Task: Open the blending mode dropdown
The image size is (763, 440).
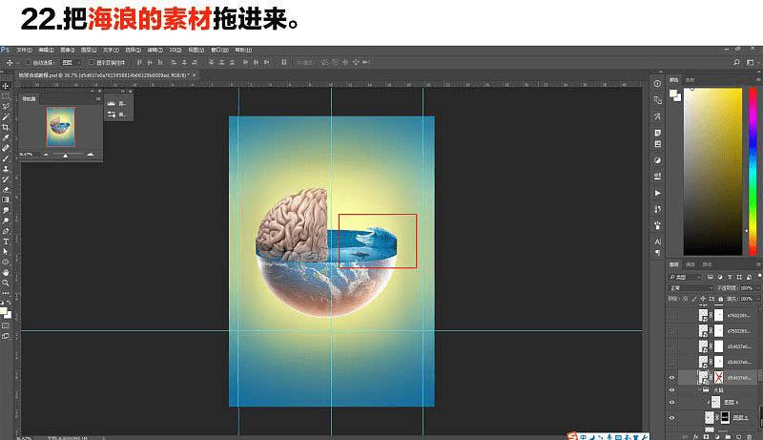Action: pos(690,288)
